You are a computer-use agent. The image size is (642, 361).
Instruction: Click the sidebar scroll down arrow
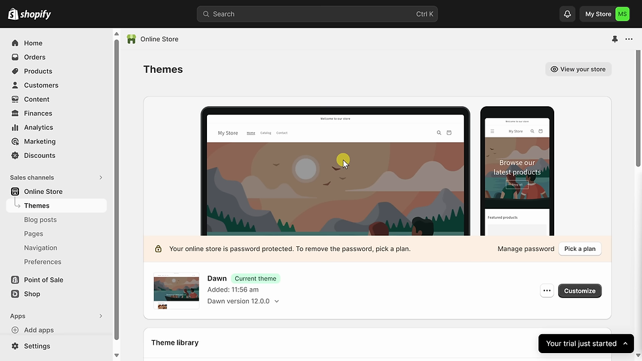(x=117, y=355)
